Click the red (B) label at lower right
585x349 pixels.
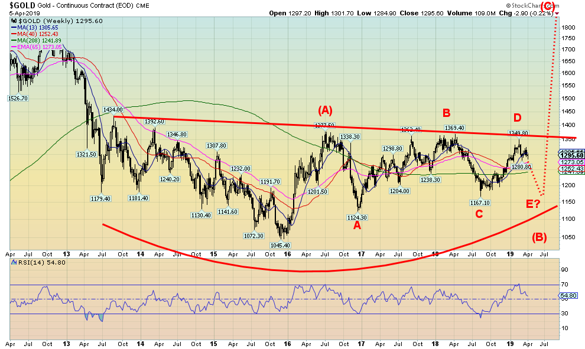tap(539, 237)
